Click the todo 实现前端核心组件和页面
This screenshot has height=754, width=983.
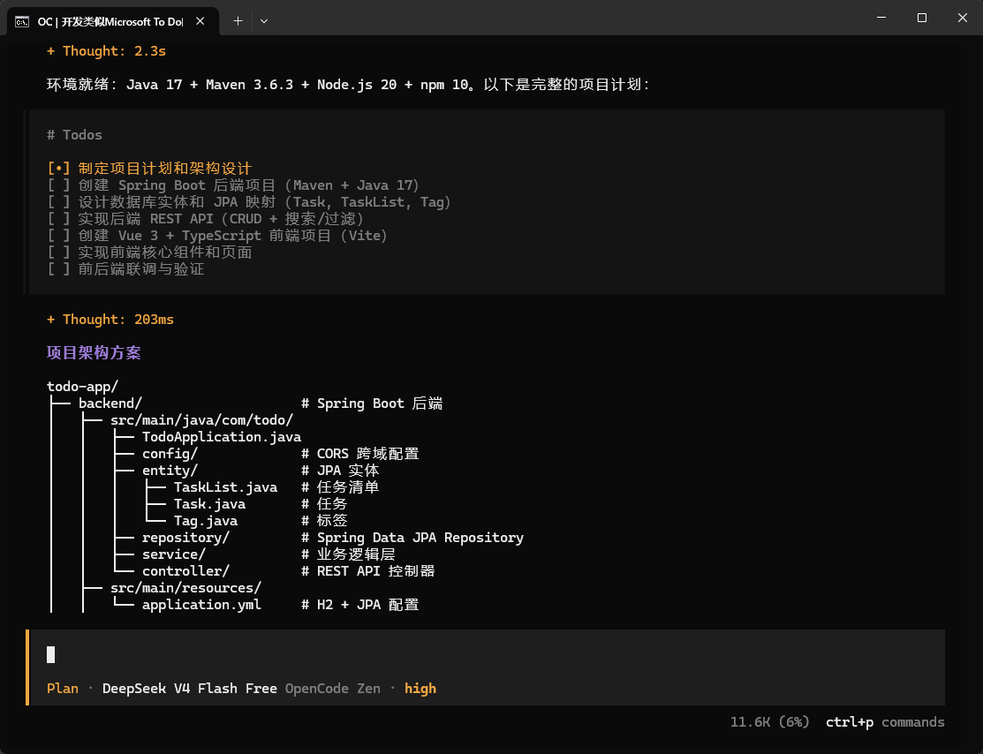click(x=149, y=253)
